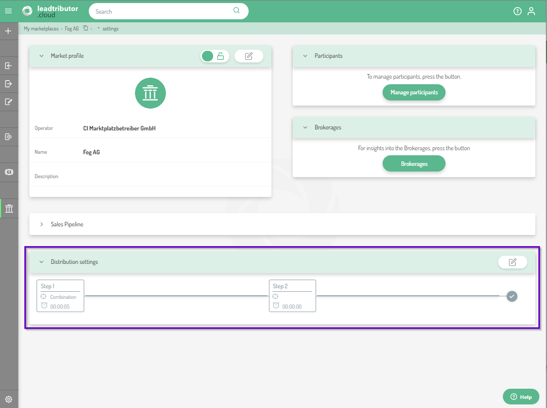Click the Brokerages button
This screenshot has height=408, width=547.
click(x=414, y=164)
